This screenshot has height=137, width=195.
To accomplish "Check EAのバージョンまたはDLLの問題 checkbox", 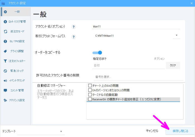I will (90, 90).
